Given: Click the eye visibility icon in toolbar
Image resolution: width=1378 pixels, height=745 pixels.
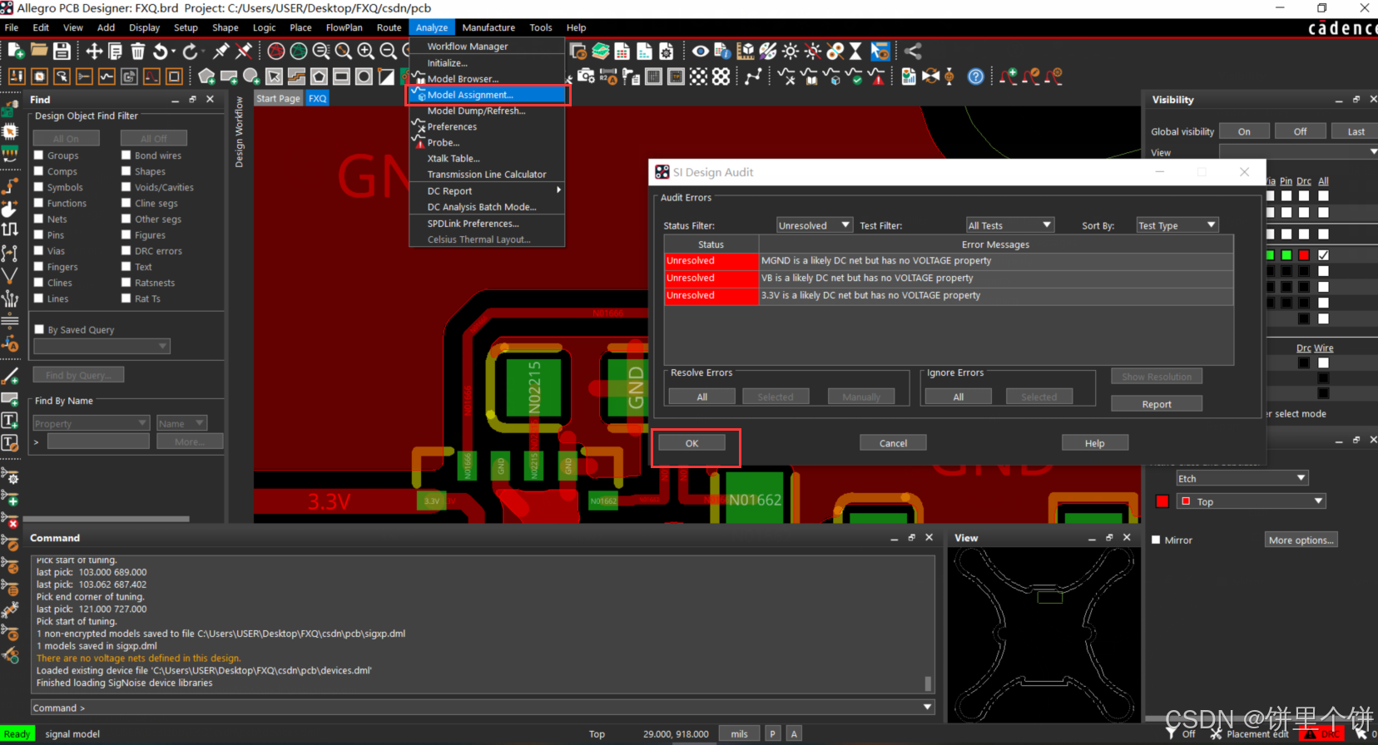Looking at the screenshot, I should (701, 51).
